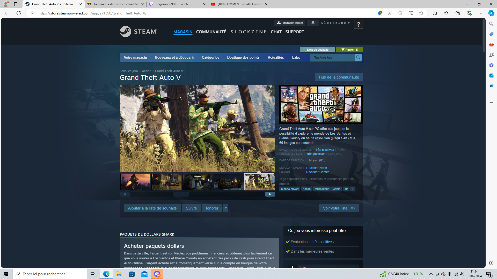Open the SUPPORT menu item

295,32
